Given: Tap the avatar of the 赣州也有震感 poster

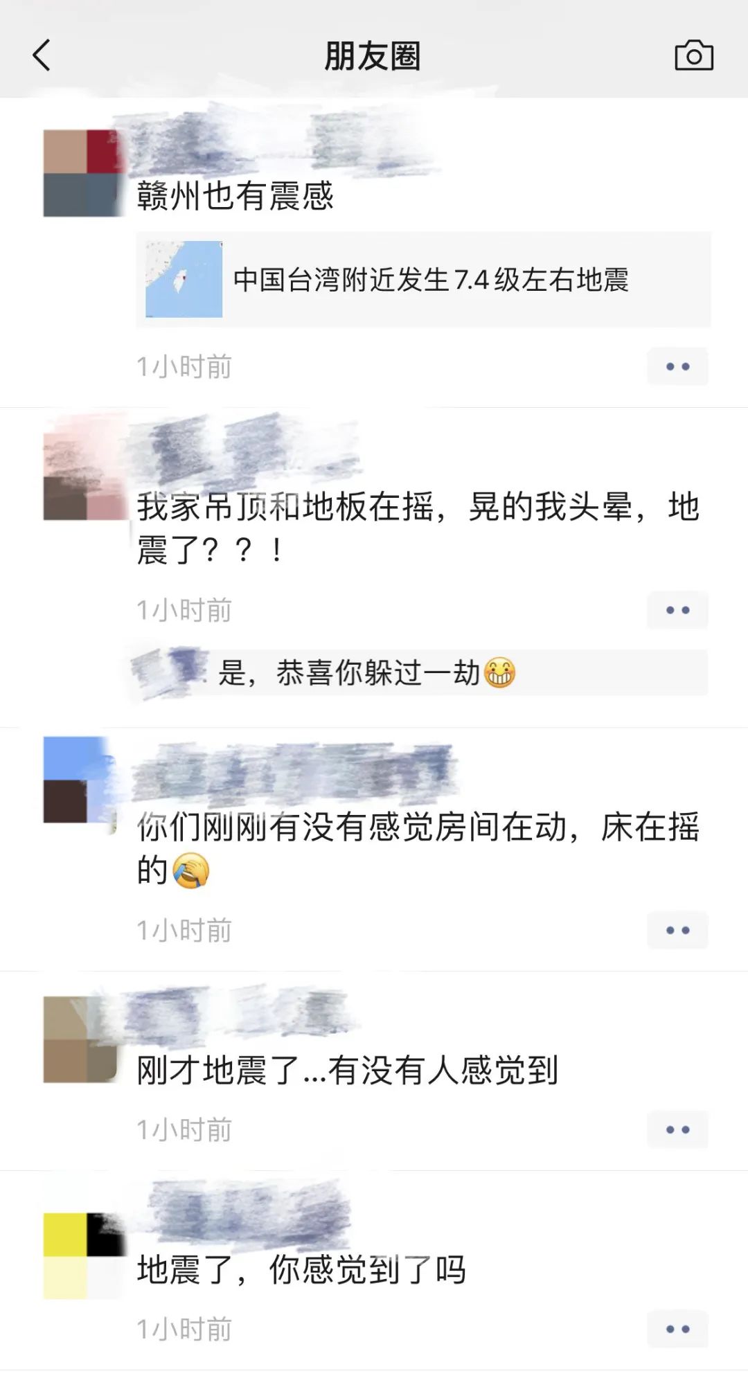Looking at the screenshot, I should pyautogui.click(x=83, y=173).
